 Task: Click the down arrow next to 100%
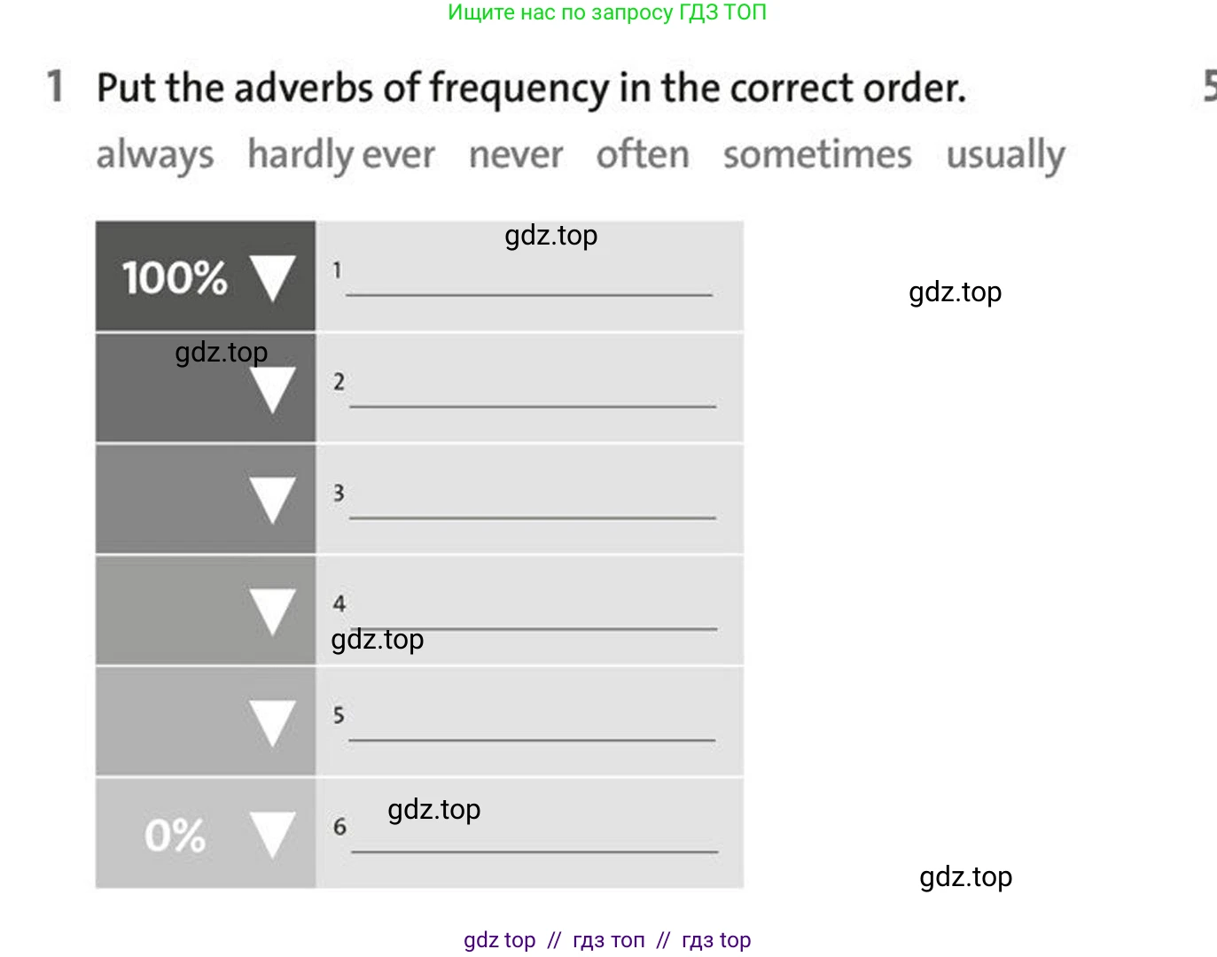272,278
